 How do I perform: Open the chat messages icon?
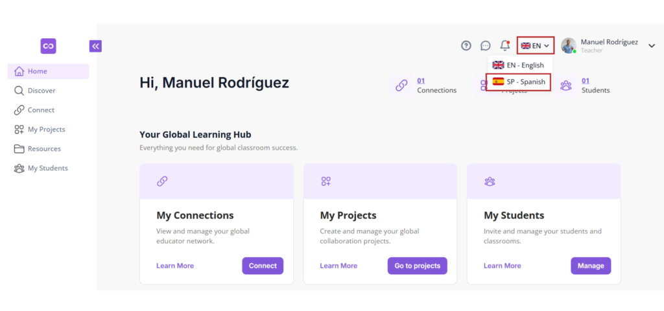click(485, 46)
